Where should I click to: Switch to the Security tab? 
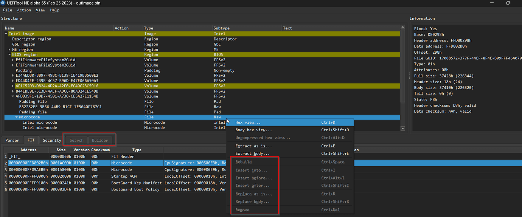pyautogui.click(x=52, y=140)
